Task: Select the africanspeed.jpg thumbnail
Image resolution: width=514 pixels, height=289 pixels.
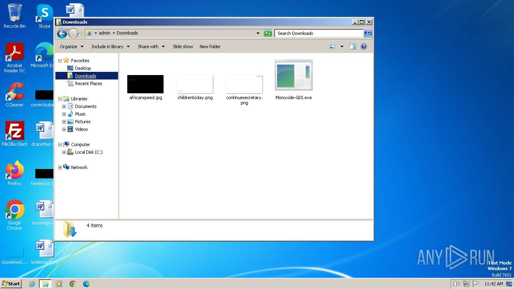Action: coord(145,84)
